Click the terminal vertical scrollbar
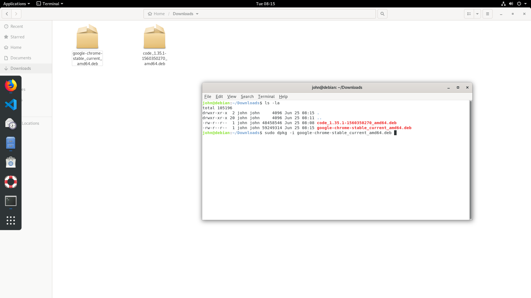Viewport: 531px width, 298px height. pyautogui.click(x=470, y=160)
